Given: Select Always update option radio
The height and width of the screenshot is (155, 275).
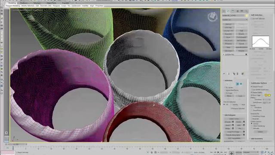Looking at the screenshot, I should [252, 124].
